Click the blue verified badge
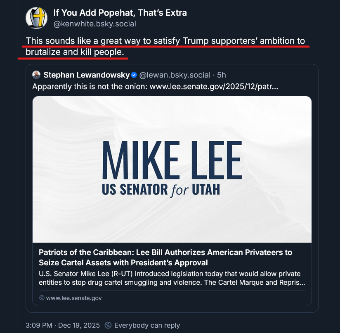 (134, 75)
